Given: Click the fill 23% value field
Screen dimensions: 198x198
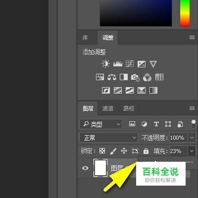Looking at the screenshot, I should (179, 151).
